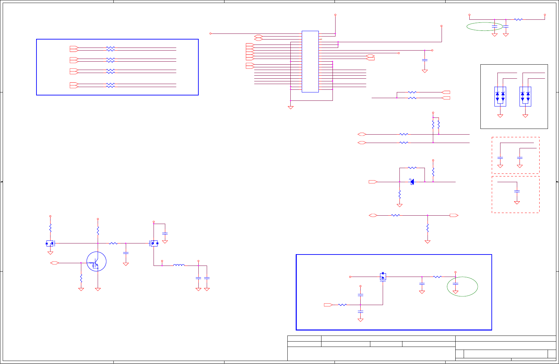Select the blue Zener diode symbol
This screenshot has height=364, width=559.
(x=412, y=182)
